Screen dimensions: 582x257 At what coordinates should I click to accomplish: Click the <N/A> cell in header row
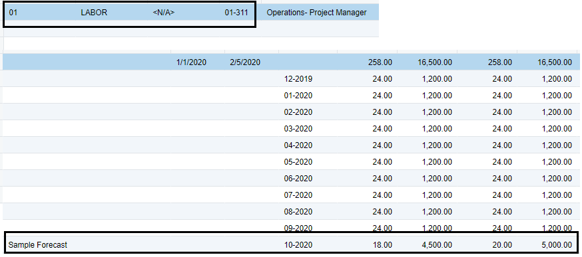pos(164,13)
